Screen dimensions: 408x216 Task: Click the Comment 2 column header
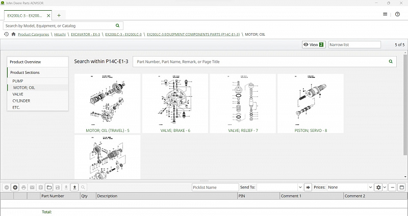point(375,196)
